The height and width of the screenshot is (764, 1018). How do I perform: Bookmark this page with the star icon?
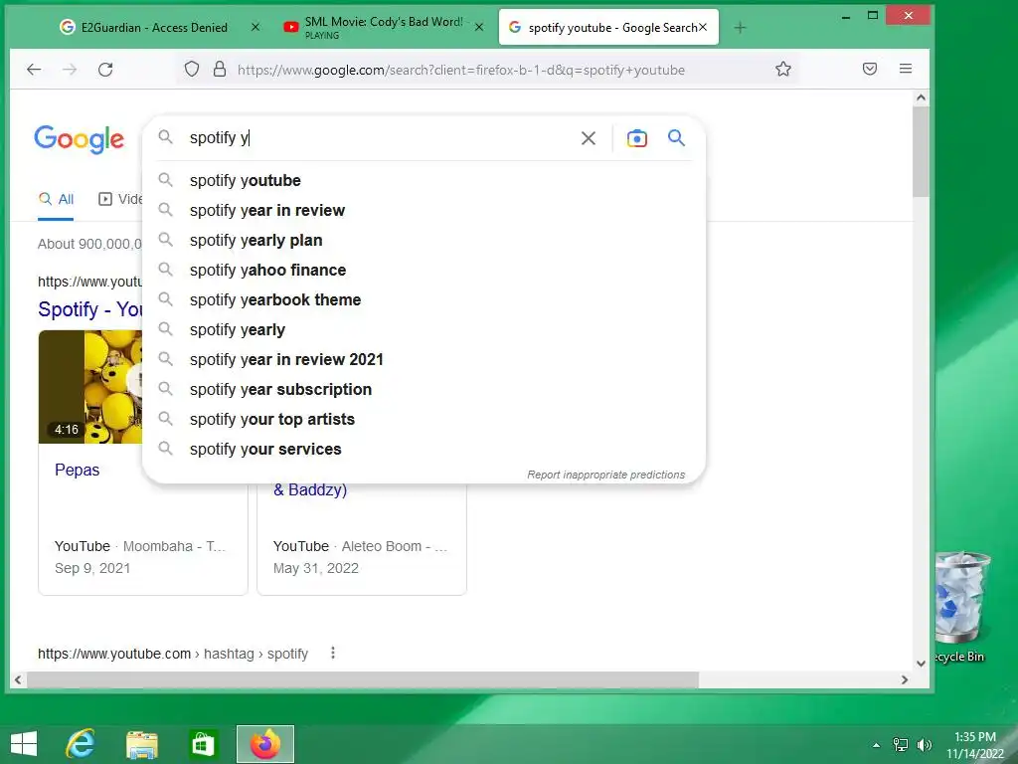pyautogui.click(x=783, y=69)
